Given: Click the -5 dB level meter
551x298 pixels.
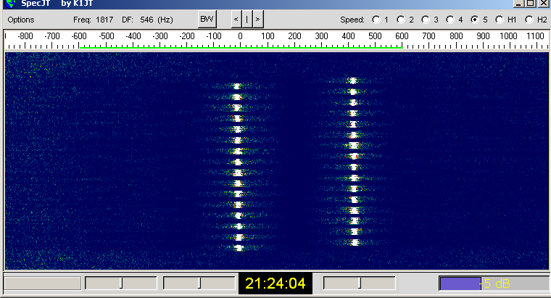Looking at the screenshot, I should pos(494,283).
